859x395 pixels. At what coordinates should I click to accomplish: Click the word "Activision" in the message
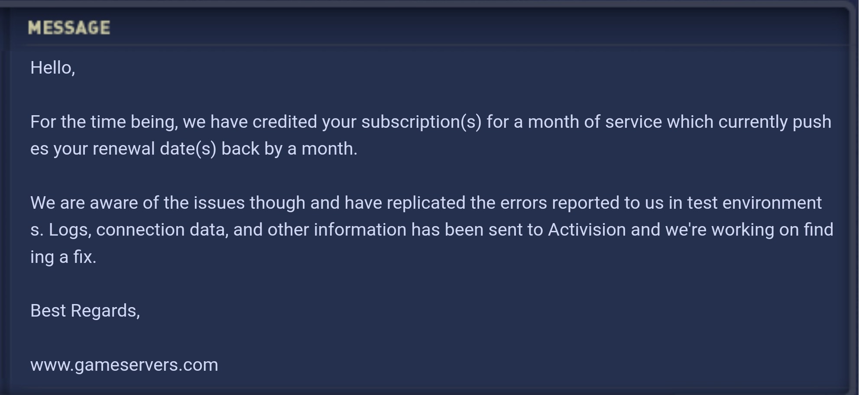[587, 230]
